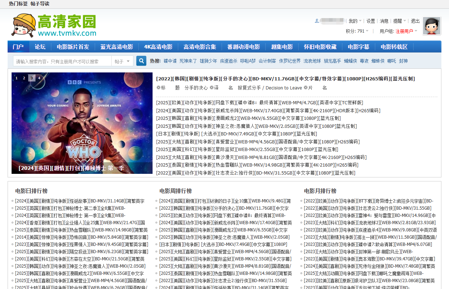Click the blue search magnifier button
Image resolution: width=449 pixels, height=289 pixels.
tap(141, 61)
